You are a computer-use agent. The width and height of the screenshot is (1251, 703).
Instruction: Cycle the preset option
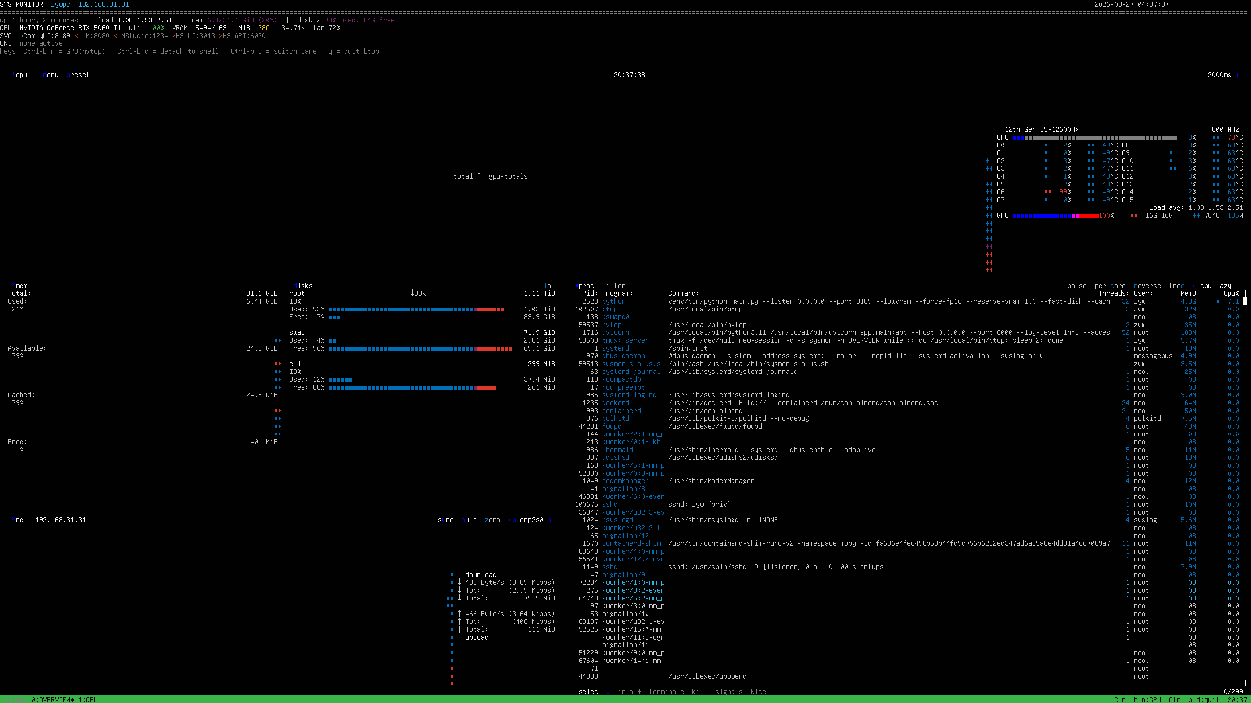78,75
